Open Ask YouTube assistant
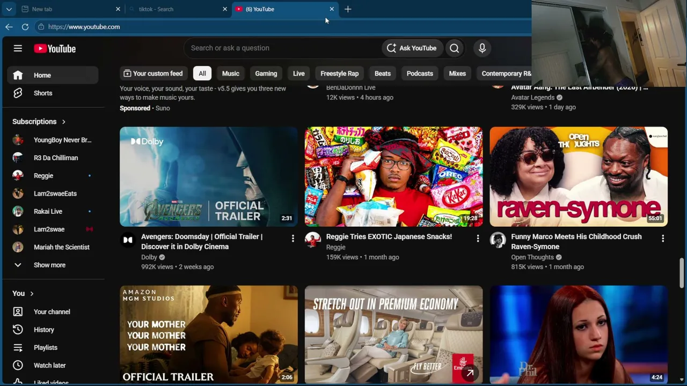Image resolution: width=687 pixels, height=386 pixels. pyautogui.click(x=412, y=48)
